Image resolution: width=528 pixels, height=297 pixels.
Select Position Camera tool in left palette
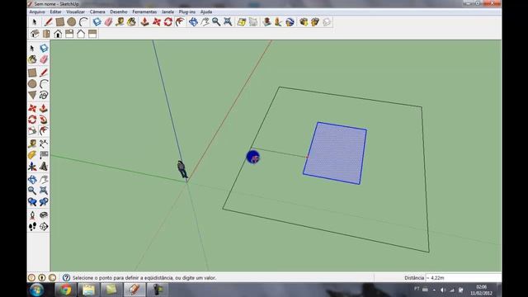click(x=32, y=214)
